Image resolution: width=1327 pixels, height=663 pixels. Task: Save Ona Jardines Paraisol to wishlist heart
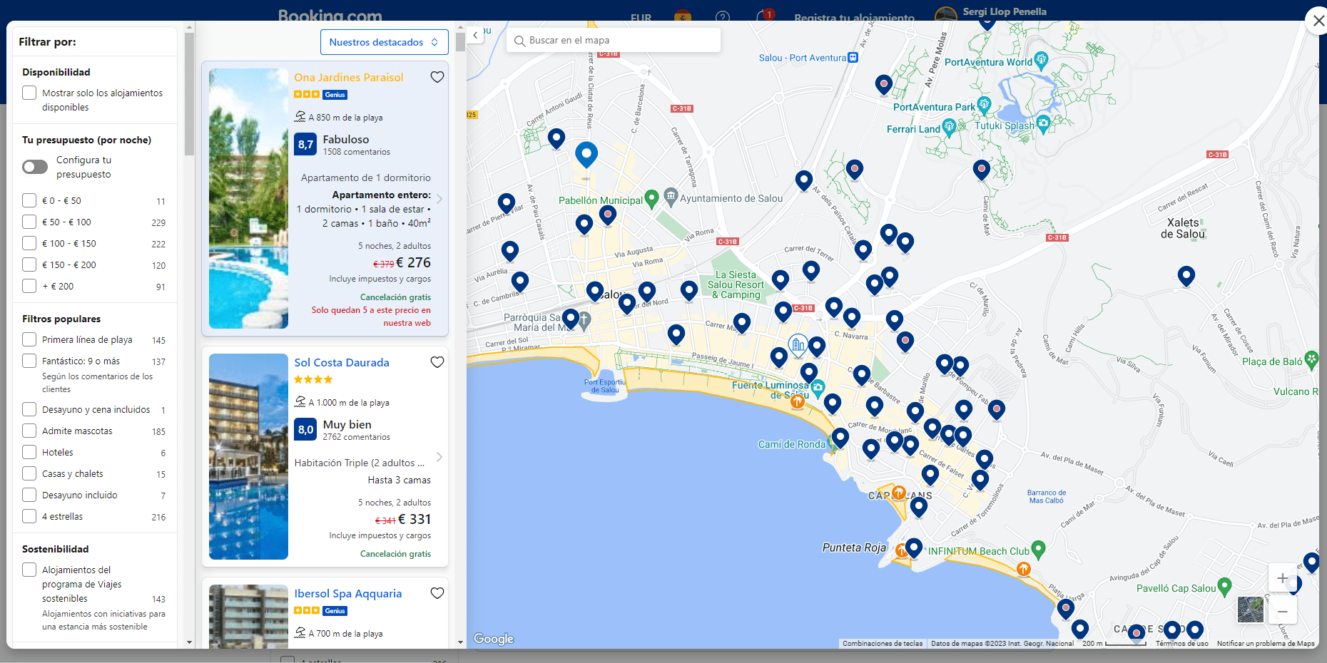pyautogui.click(x=437, y=77)
